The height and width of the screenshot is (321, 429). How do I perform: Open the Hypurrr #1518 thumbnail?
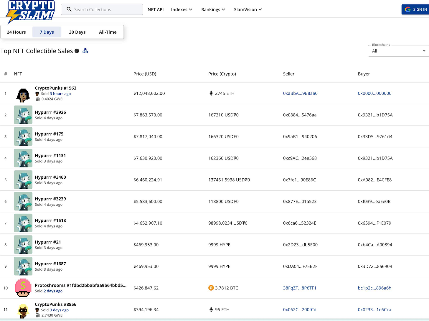[23, 223]
